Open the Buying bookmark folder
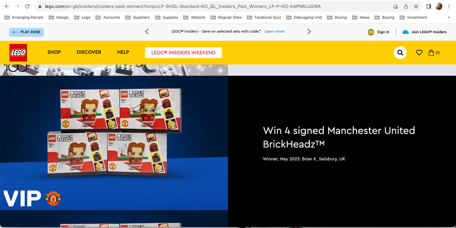Screen dimensions: 456x228 384,17
